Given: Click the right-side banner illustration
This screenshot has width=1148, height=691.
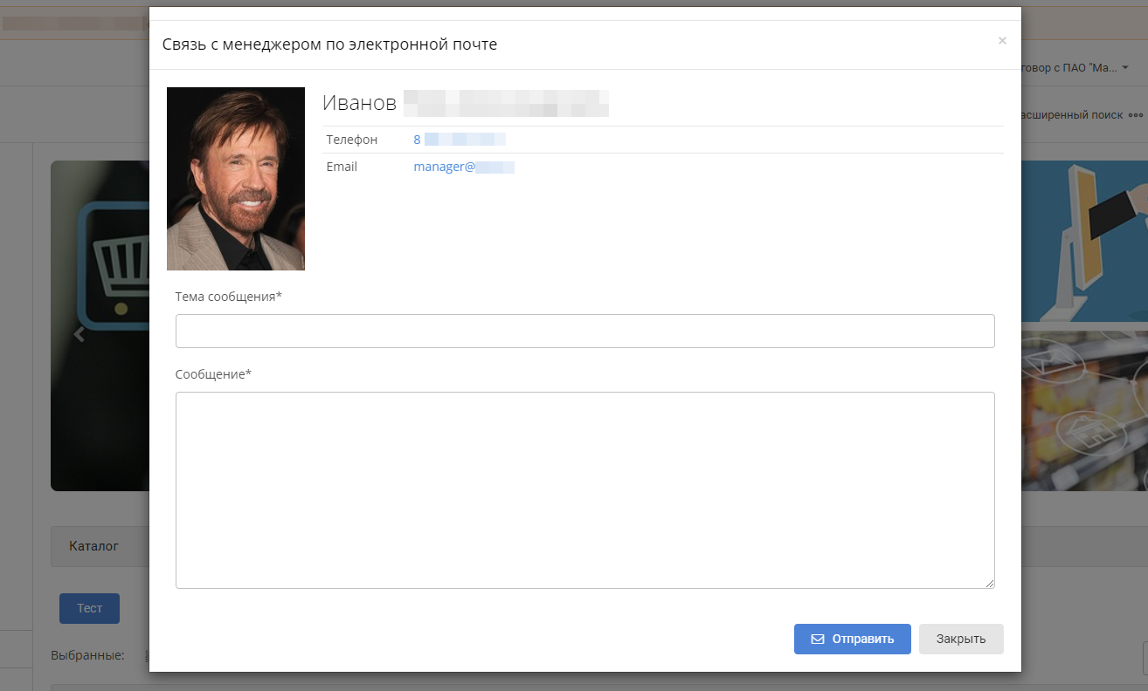Looking at the screenshot, I should pos(1084,325).
